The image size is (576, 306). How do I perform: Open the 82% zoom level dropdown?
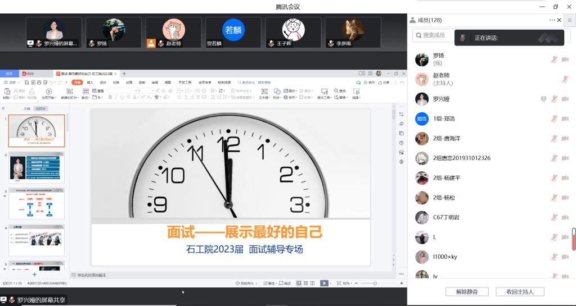tap(347, 284)
